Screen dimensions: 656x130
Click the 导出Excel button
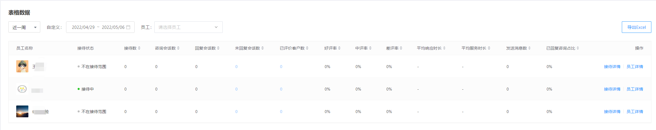click(636, 27)
